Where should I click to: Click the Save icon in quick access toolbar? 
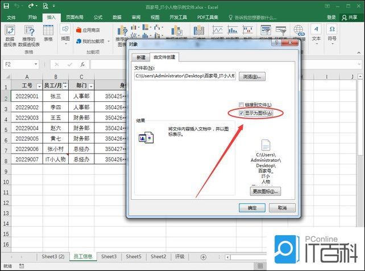(6, 6)
